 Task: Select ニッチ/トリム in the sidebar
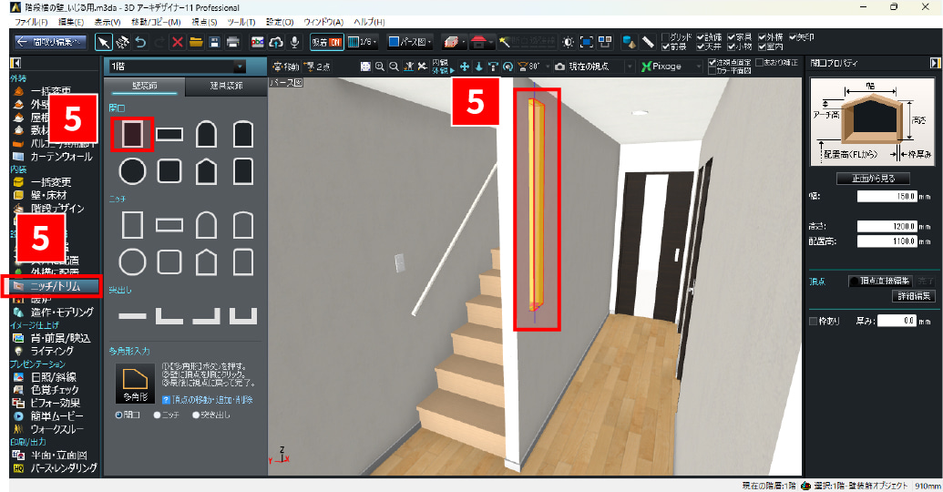click(54, 286)
